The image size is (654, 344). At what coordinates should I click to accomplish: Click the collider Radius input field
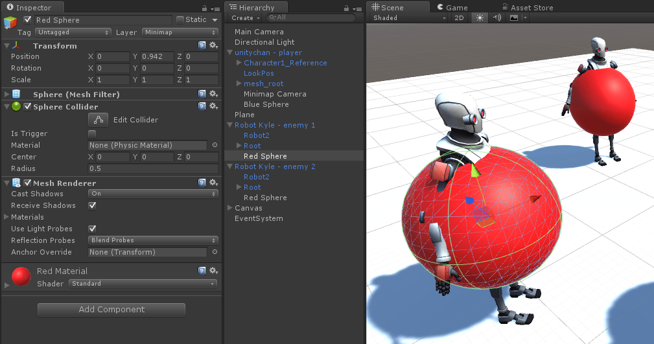click(x=153, y=168)
